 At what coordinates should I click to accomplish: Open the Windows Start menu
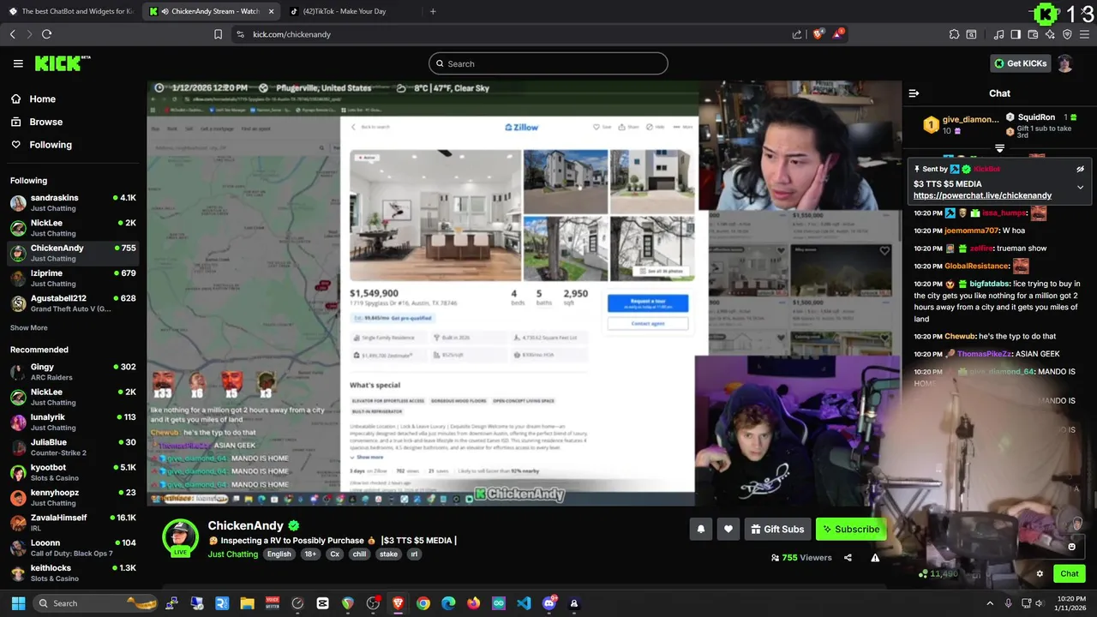(18, 603)
